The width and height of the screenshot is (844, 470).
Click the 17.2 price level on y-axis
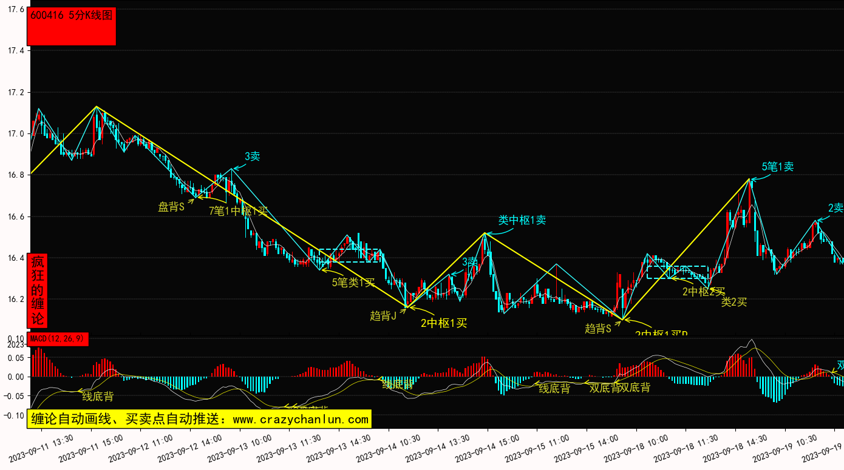click(16, 93)
